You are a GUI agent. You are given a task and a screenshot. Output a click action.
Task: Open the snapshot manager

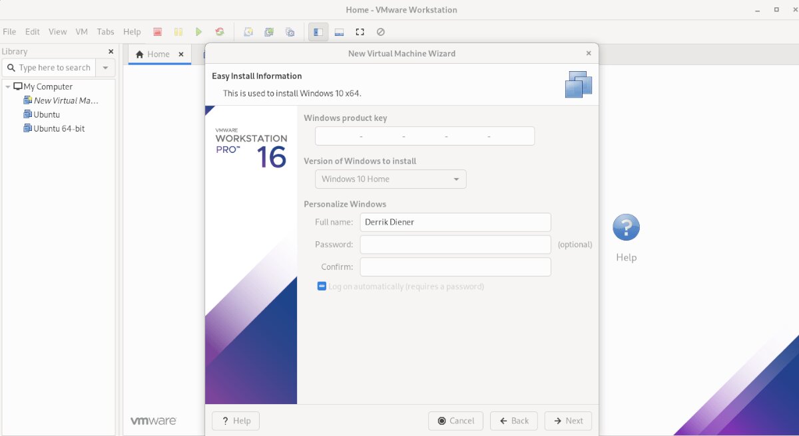(x=290, y=31)
